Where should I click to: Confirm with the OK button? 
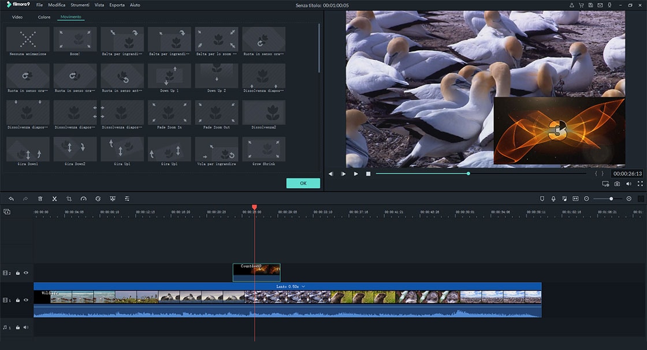[x=303, y=183]
